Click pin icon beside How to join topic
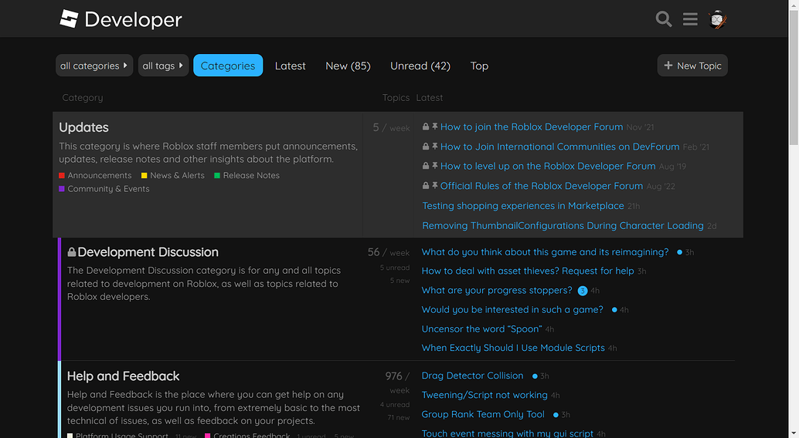This screenshot has height=438, width=799. 435,126
